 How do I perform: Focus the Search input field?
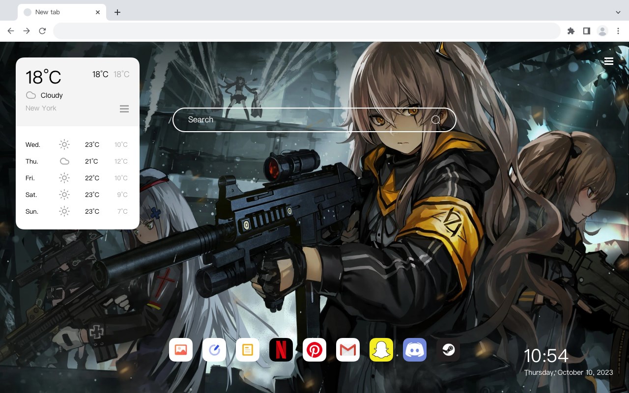coord(314,120)
